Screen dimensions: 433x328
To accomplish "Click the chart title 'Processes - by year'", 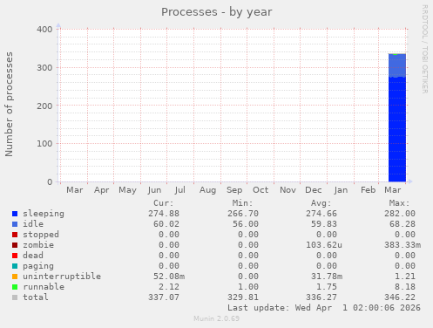I will 217,12.
